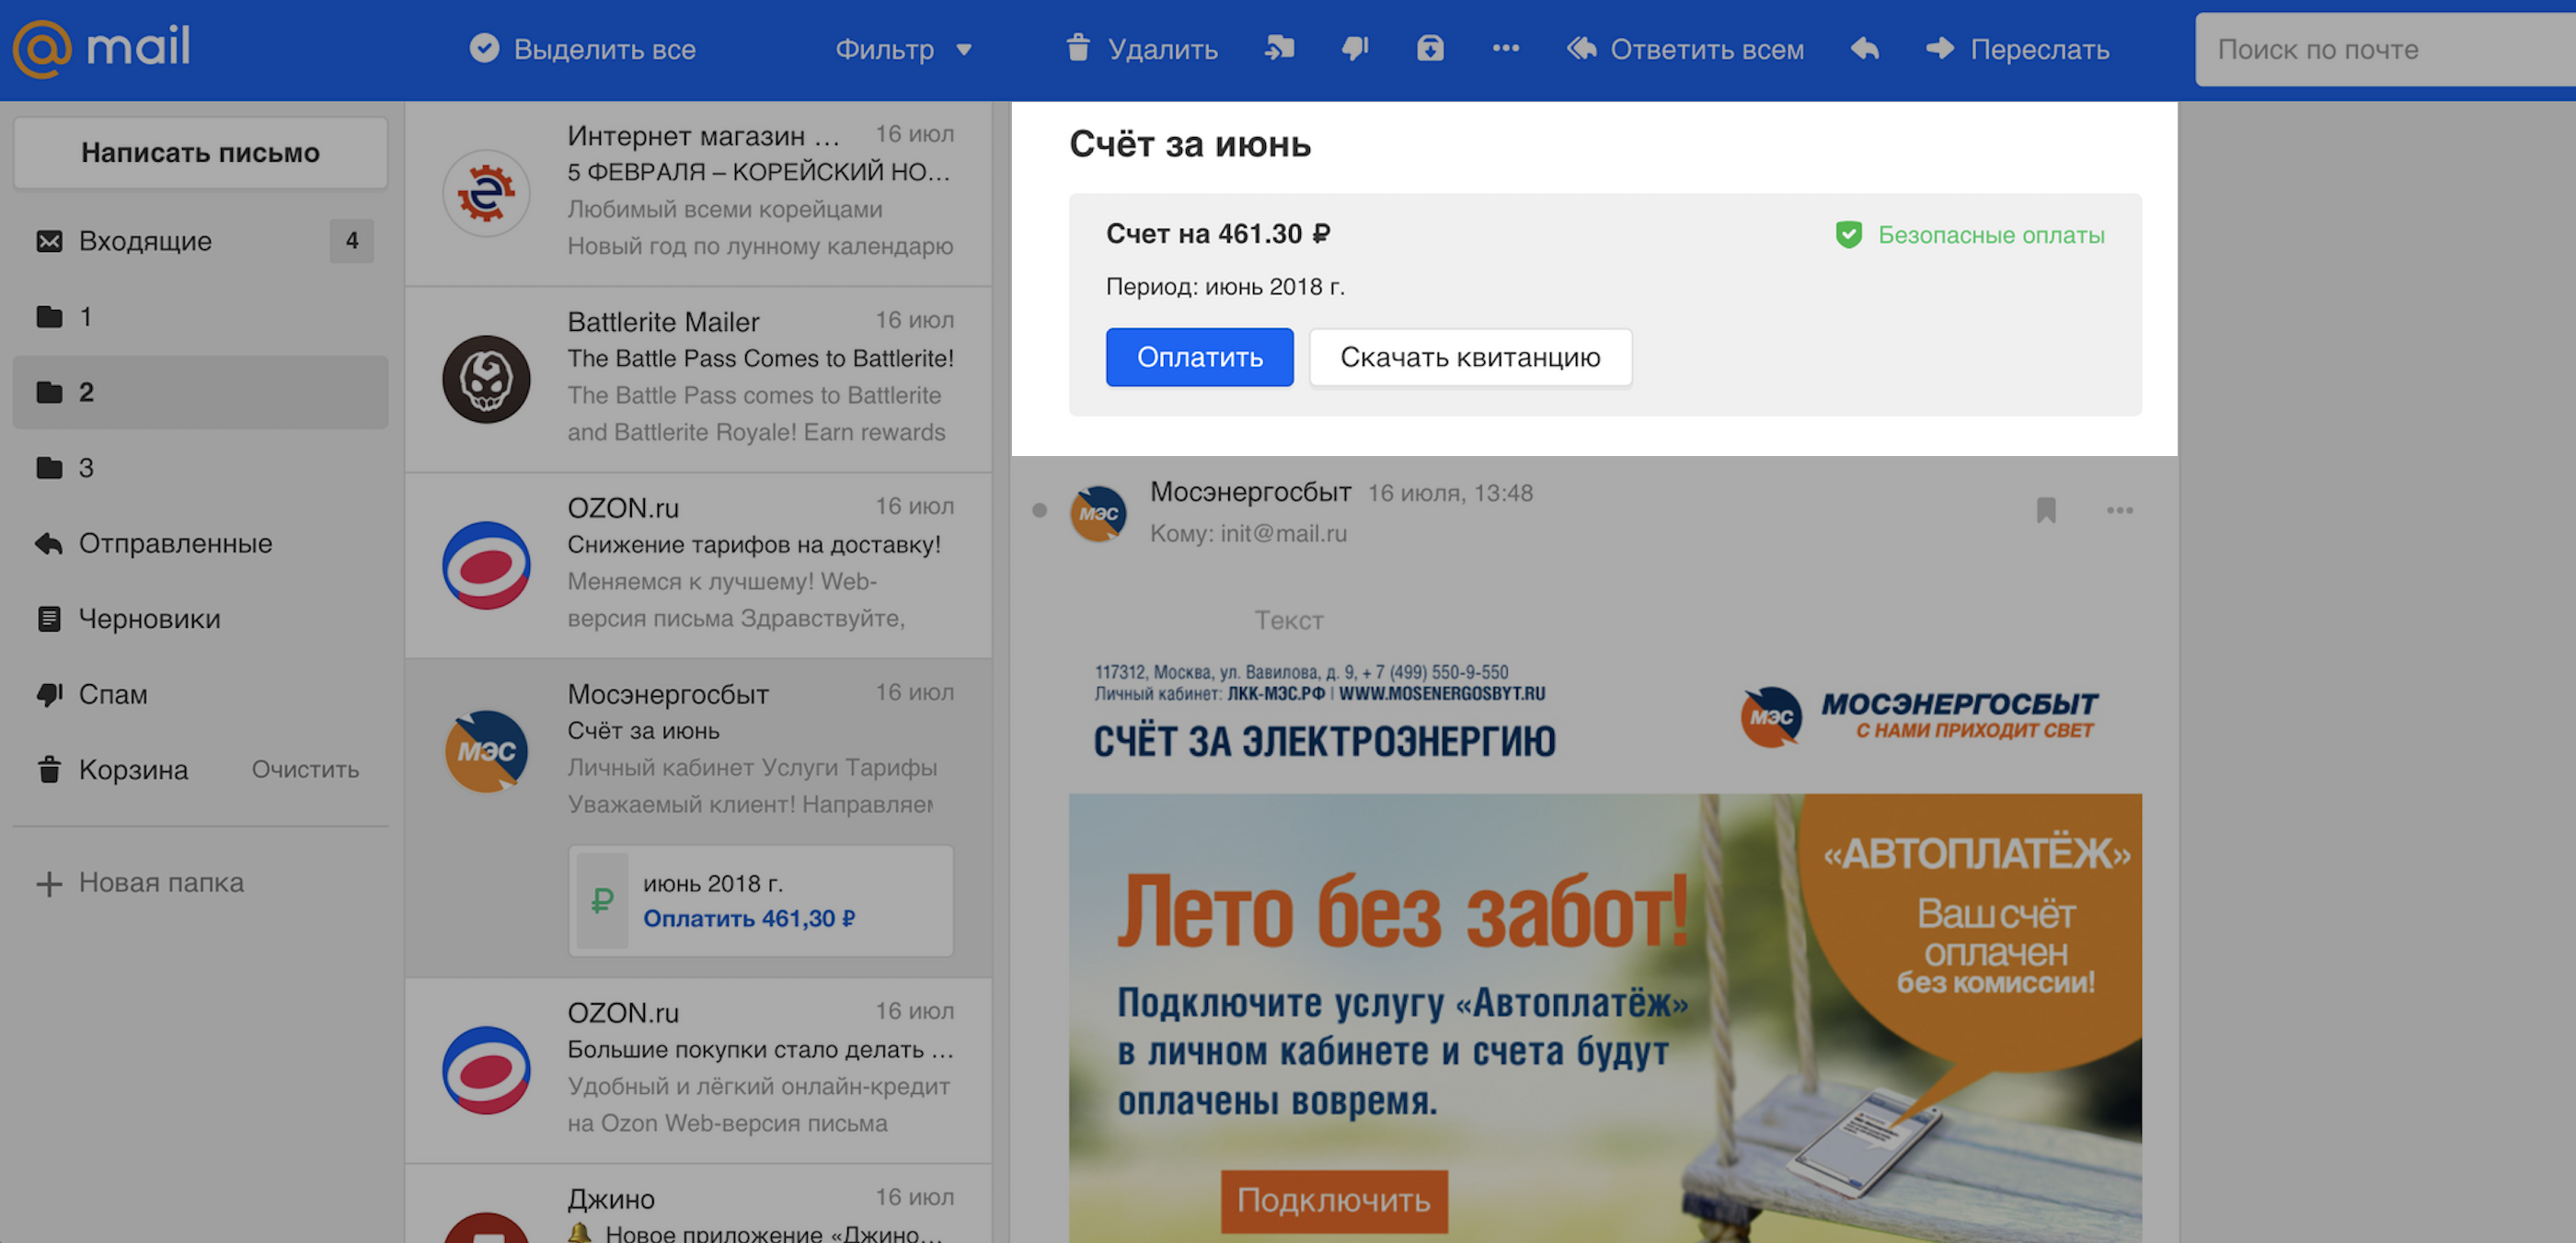2576x1243 pixels.
Task: Click the Select all checkmark icon
Action: pos(484,48)
